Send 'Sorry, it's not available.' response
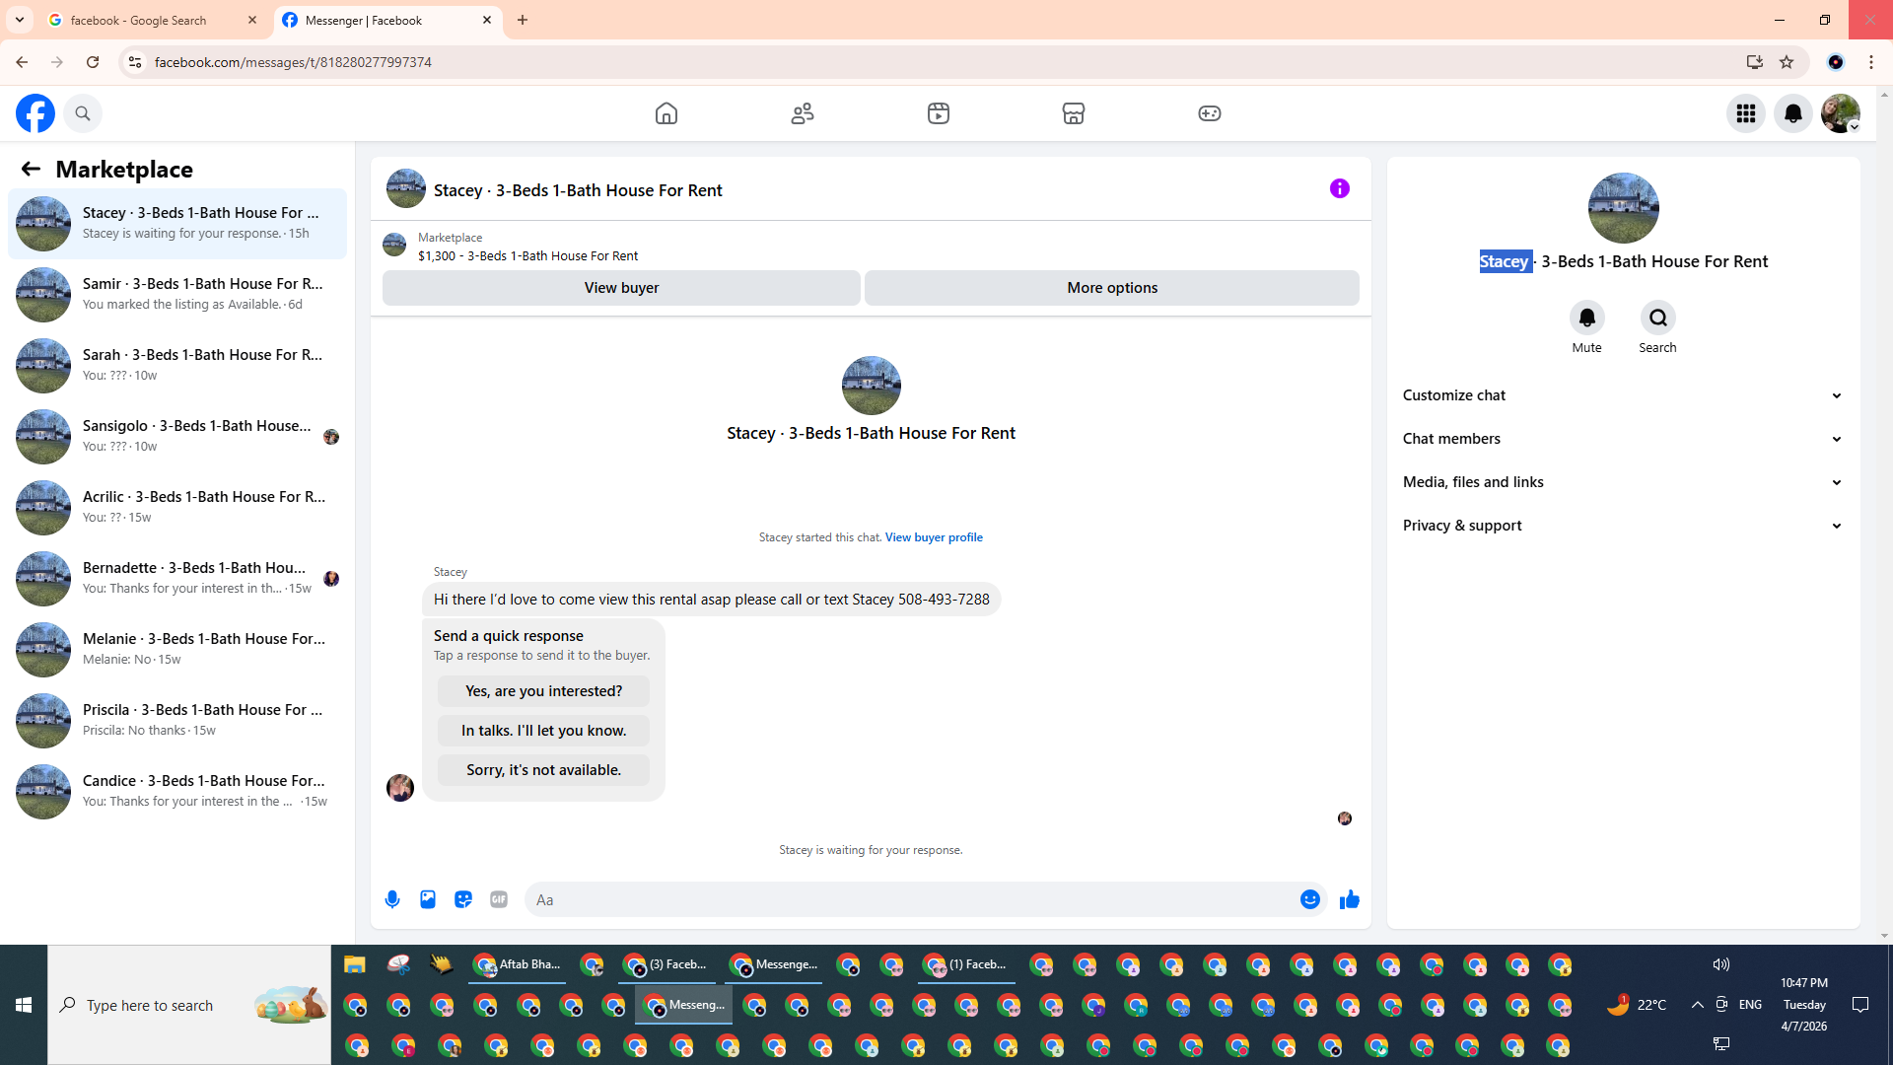Screen dimensions: 1893x1065 543,770
